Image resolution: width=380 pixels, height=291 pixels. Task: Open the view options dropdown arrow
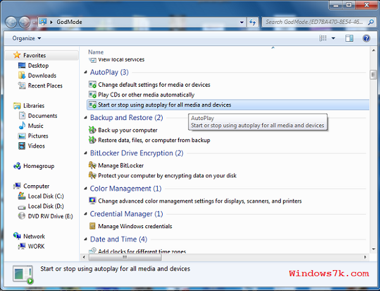(333, 38)
